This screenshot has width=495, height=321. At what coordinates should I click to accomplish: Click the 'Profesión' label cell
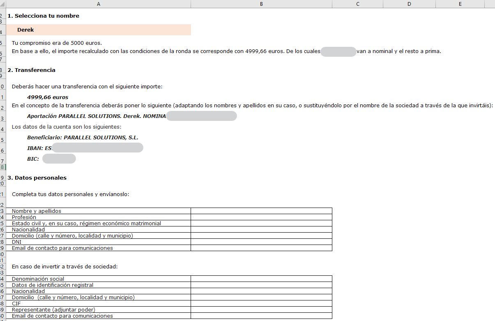point(99,217)
